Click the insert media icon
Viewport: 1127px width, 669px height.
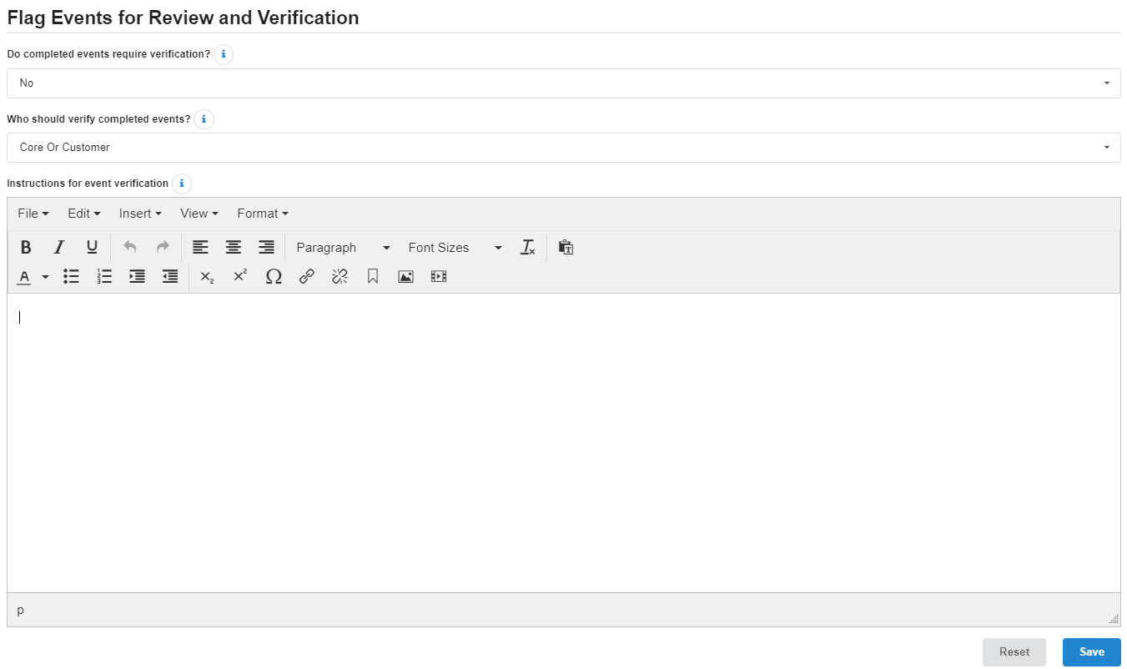tap(439, 276)
